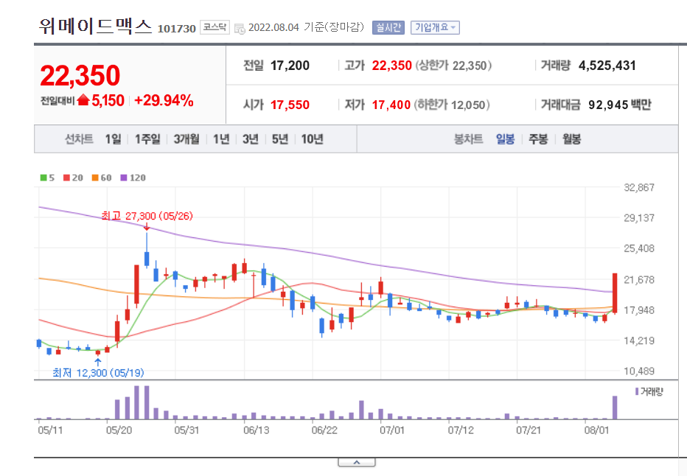Click the large red candle on the last day

point(615,293)
